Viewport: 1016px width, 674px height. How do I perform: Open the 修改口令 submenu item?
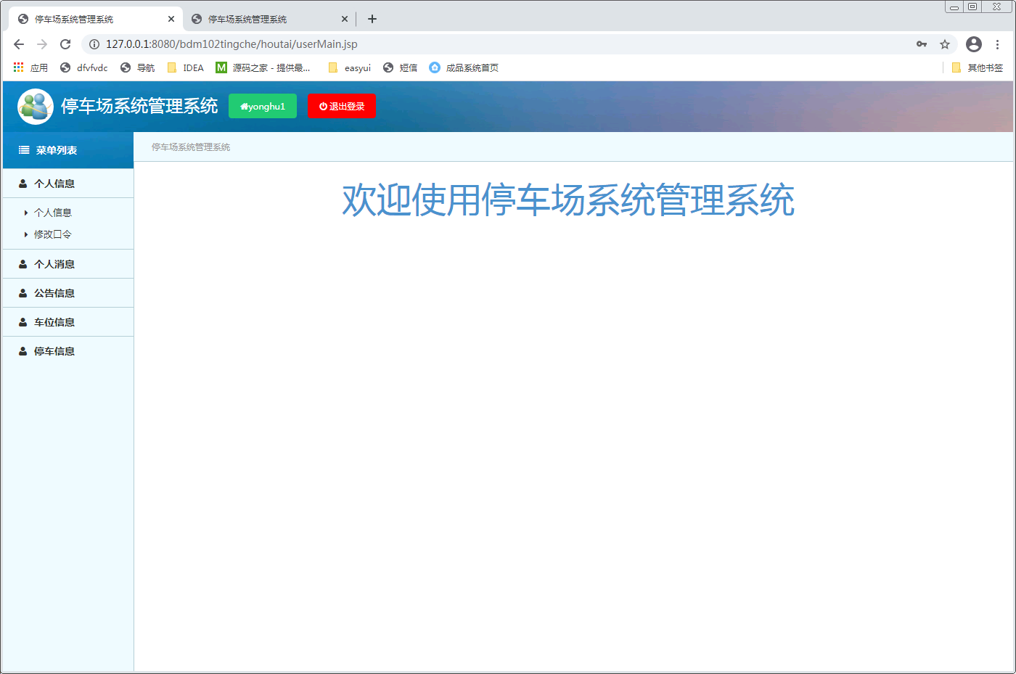pos(53,234)
